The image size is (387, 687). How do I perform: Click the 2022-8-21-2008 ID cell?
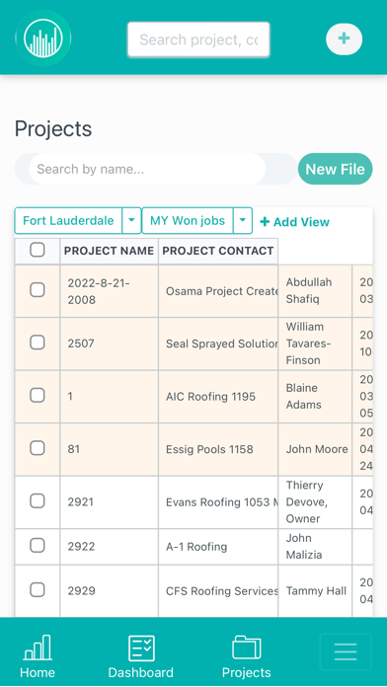pyautogui.click(x=110, y=291)
